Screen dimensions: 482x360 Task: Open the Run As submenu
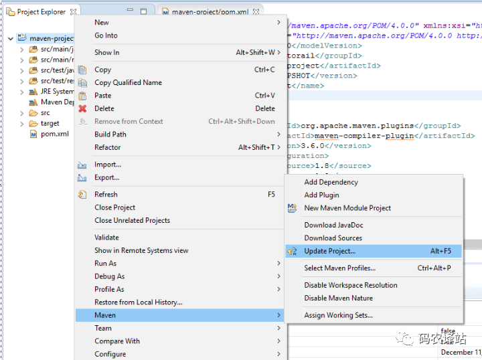(179, 263)
